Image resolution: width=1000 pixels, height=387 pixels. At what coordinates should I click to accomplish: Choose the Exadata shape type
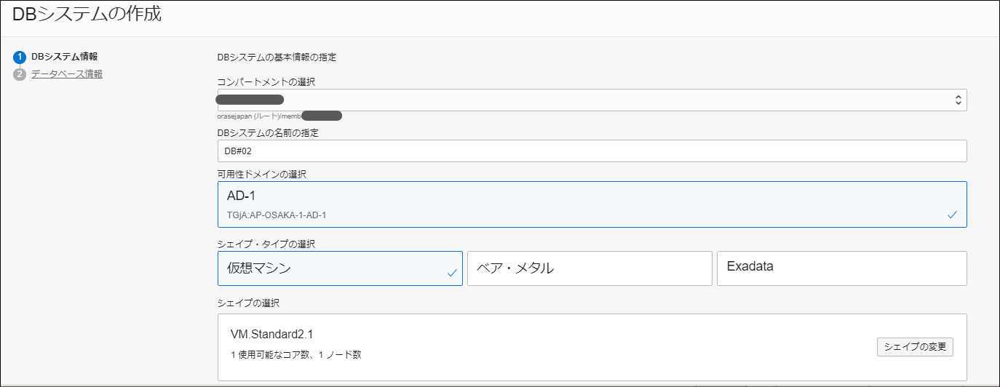pyautogui.click(x=842, y=268)
